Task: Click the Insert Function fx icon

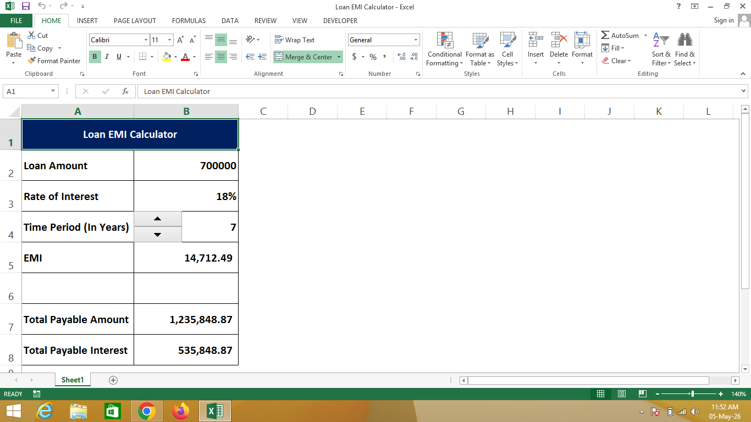Action: [x=125, y=91]
